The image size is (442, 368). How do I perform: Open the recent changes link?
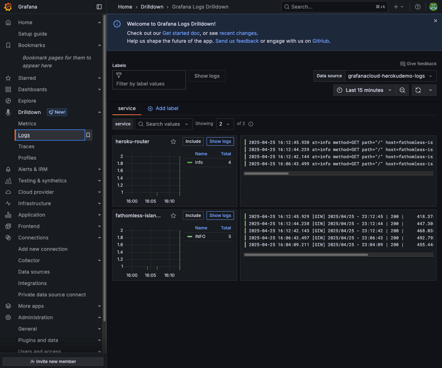pos(238,33)
